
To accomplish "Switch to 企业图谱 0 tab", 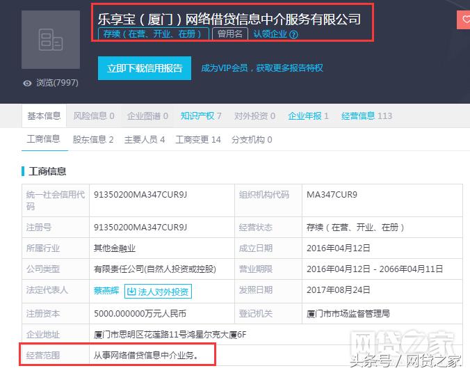I will (147, 116).
